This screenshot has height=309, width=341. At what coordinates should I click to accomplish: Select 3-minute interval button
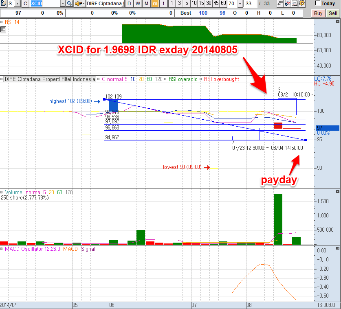point(179,4)
